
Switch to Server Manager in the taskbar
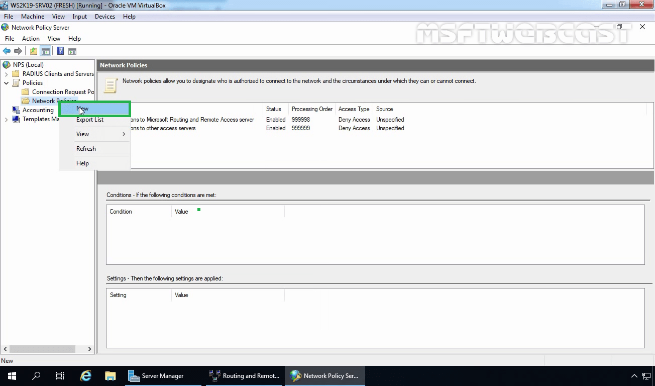pyautogui.click(x=164, y=376)
